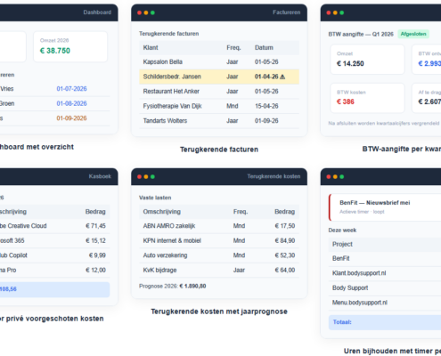Select the Auto verzekering row

219,255
